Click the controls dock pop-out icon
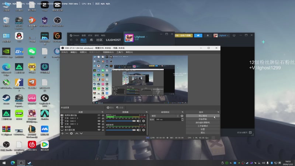The width and height of the screenshot is (295, 166). coord(218,112)
